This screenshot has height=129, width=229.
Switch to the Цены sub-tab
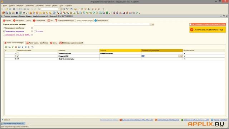click(54, 43)
